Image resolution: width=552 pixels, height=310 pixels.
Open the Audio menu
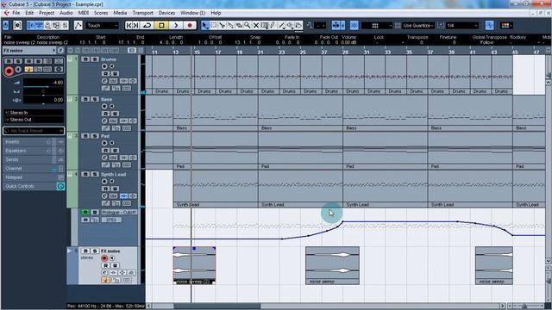(66, 13)
